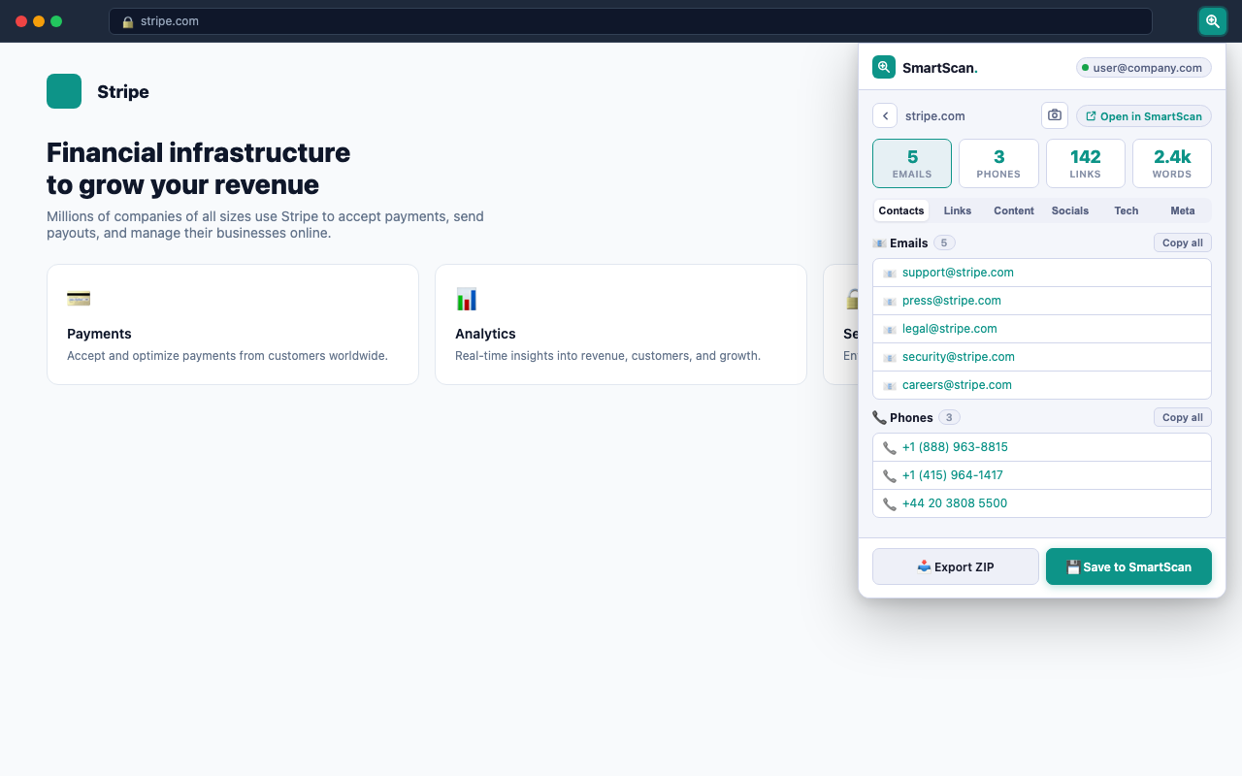Screen dimensions: 1242x776
Task: Click the Save to SmartScan button
Action: coord(1128,566)
